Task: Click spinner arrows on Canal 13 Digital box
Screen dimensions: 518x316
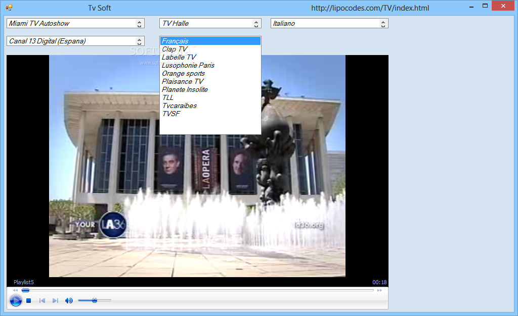Action: [140, 41]
